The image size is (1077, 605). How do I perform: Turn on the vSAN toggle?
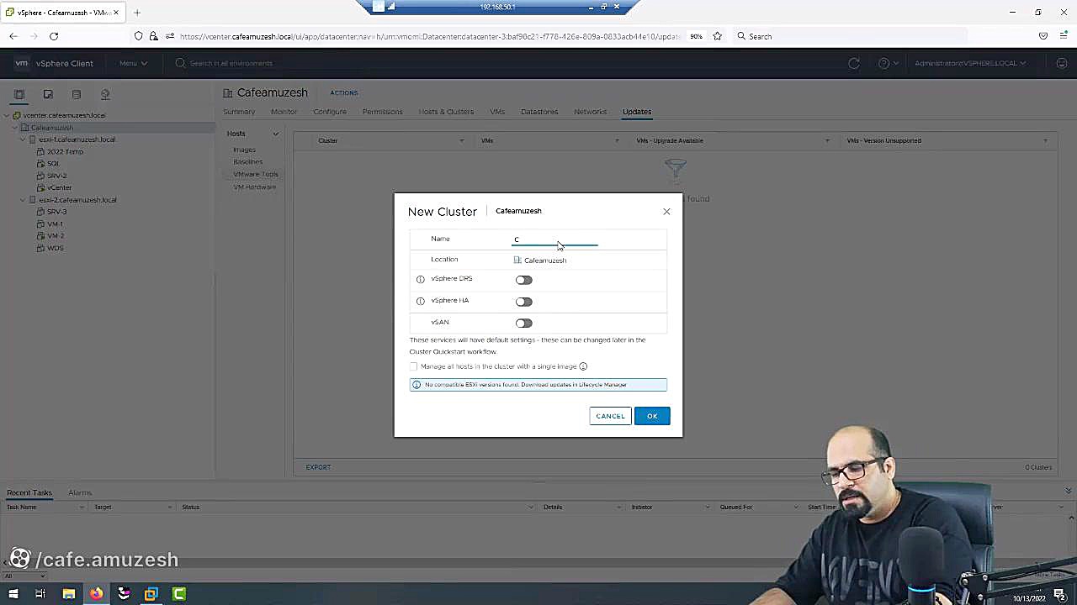click(x=524, y=323)
